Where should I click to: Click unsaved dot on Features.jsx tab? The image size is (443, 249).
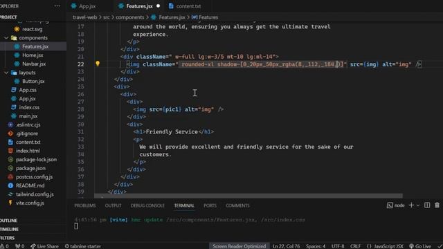click(159, 6)
